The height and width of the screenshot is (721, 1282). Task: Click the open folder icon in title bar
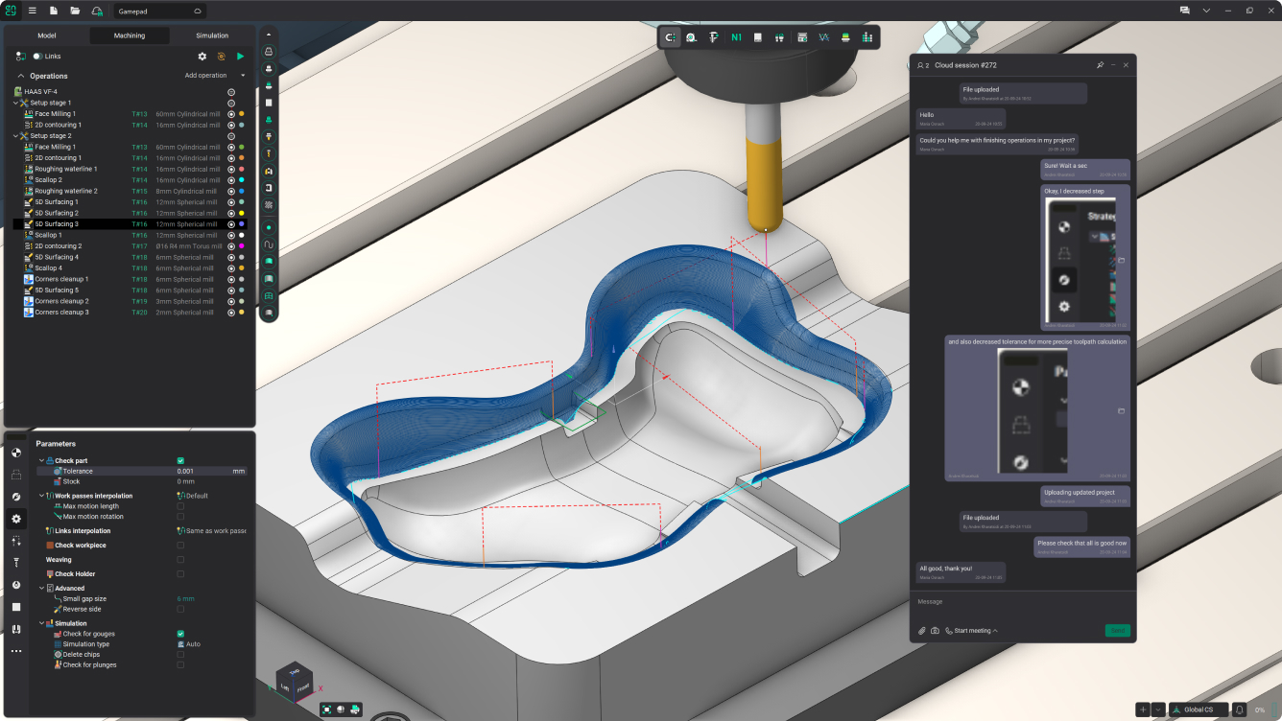pos(75,11)
